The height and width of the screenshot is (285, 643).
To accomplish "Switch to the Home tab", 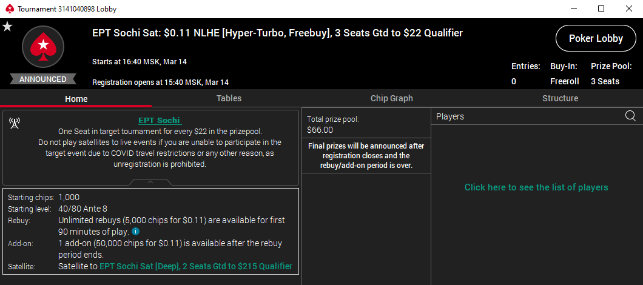I will [x=76, y=98].
